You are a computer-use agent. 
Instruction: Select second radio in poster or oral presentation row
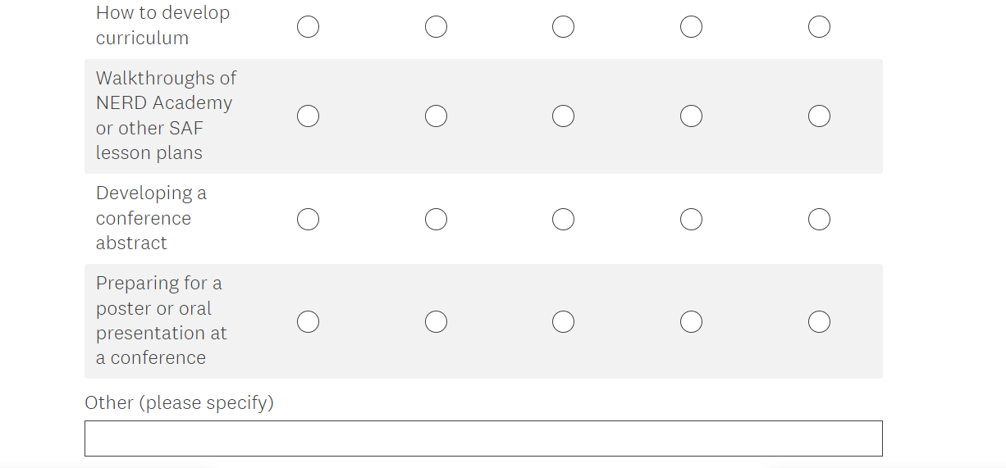(436, 322)
